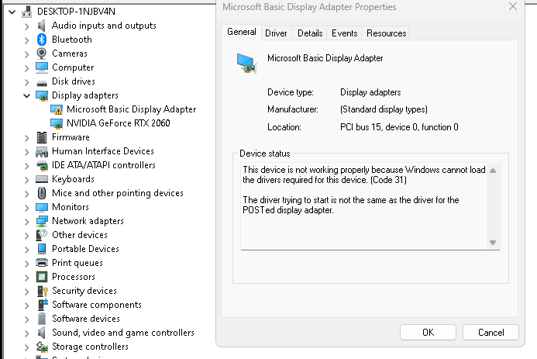Click the Software devices icon
537x359 pixels.
coord(42,319)
